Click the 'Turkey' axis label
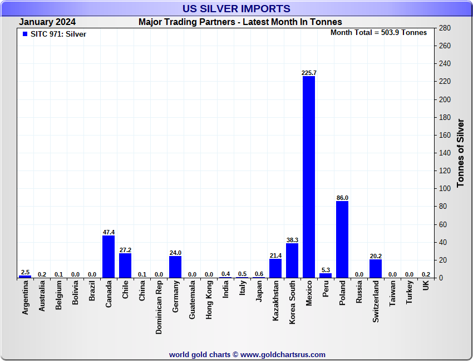The height and width of the screenshot is (361, 473). (x=409, y=292)
